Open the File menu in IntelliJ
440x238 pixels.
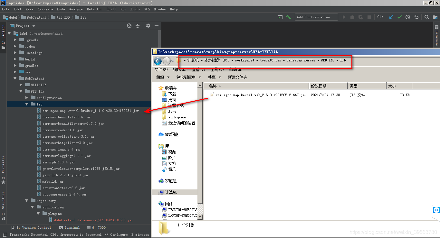click(x=5, y=9)
